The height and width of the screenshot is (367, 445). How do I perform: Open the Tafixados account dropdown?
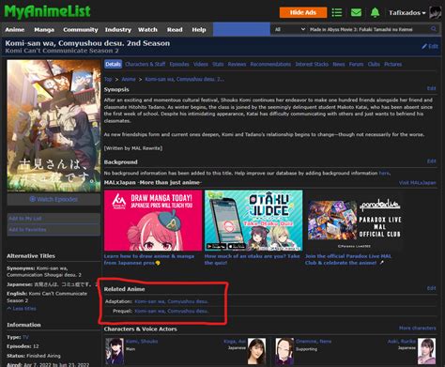407,13
